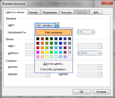This screenshot has width=115, height=98.
Task: Open Другие цвета... color dialog
Action: click(54, 64)
